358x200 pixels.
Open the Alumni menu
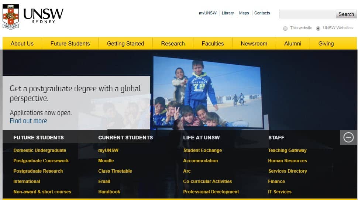(293, 43)
